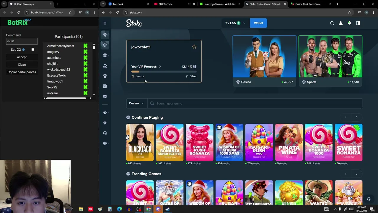
Task: Click the Search your game field
Action: (x=255, y=103)
